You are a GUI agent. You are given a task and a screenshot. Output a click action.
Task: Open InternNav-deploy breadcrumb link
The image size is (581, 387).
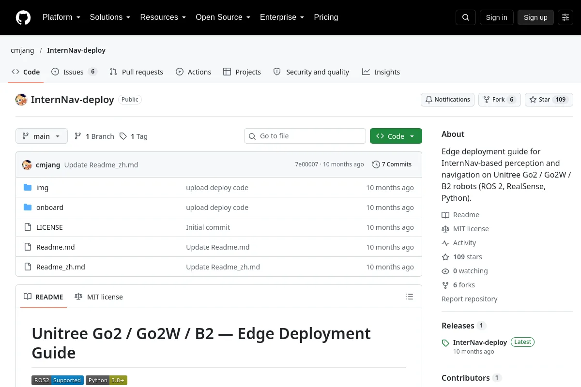pos(76,50)
